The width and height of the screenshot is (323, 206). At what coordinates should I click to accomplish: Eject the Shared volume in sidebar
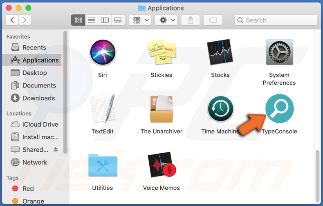pos(56,150)
